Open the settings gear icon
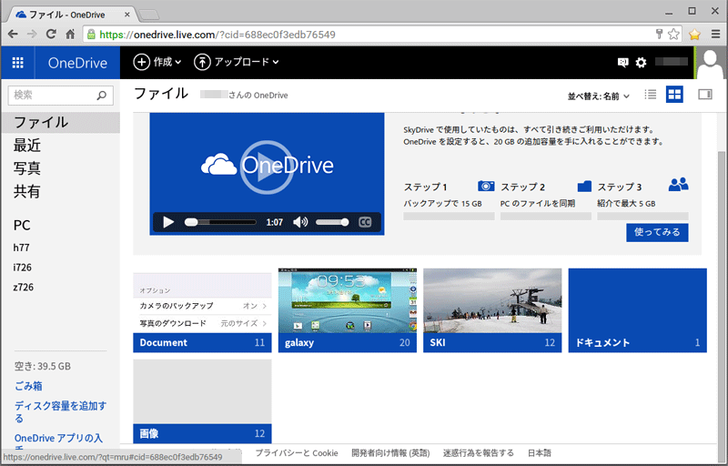Viewport: 728px width, 466px height. pyautogui.click(x=641, y=62)
